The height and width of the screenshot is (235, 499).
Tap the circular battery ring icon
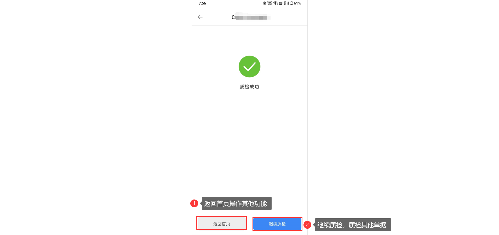tap(291, 3)
